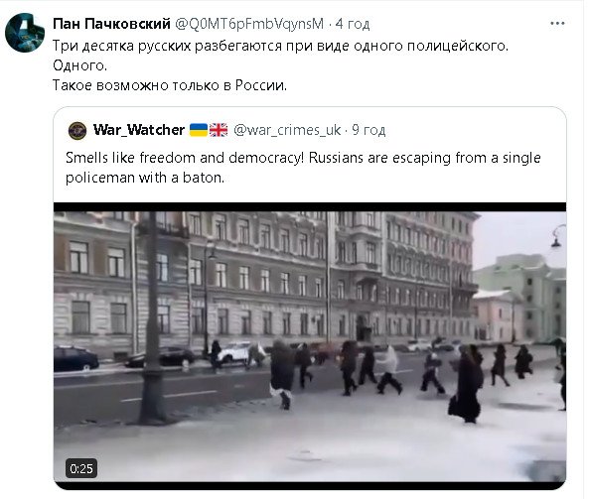Open the three-dot more options menu
Screen dimensions: 589x499
click(557, 24)
